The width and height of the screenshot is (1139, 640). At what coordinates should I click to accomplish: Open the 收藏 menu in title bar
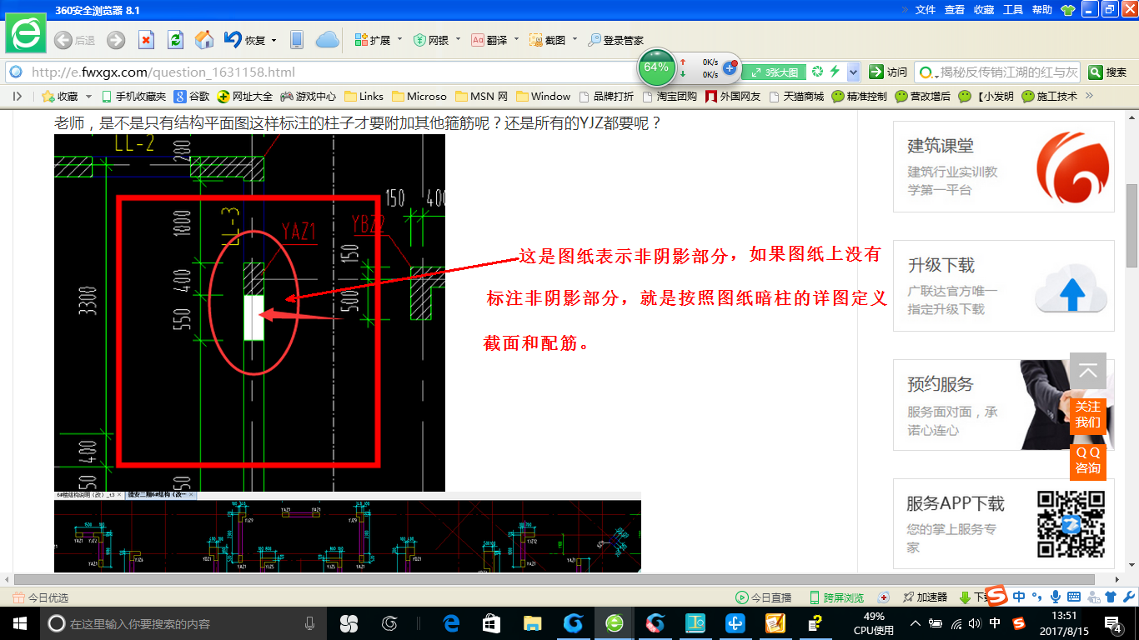984,10
